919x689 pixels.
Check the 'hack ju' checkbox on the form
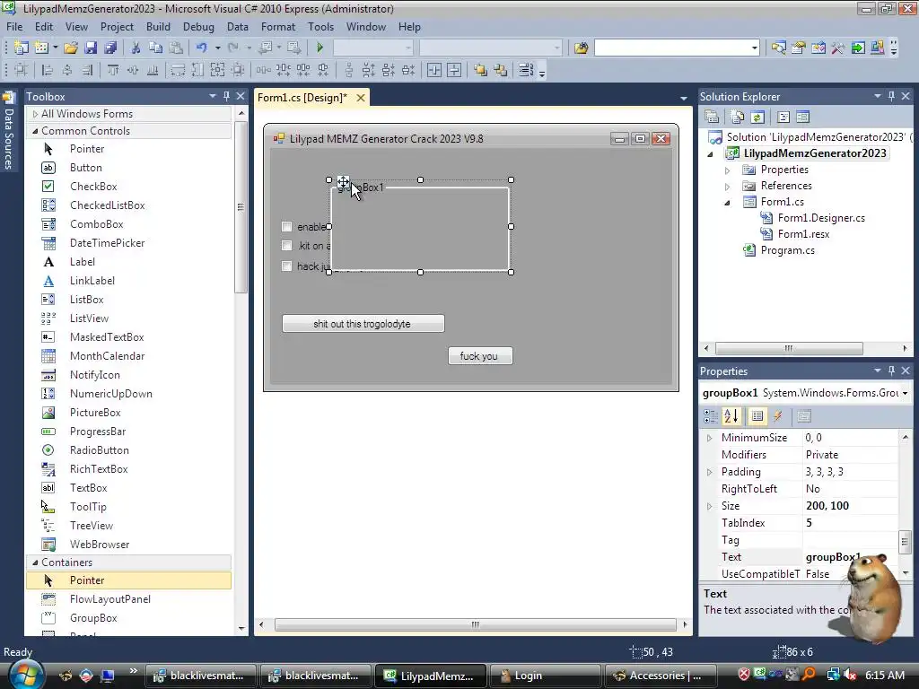[286, 266]
